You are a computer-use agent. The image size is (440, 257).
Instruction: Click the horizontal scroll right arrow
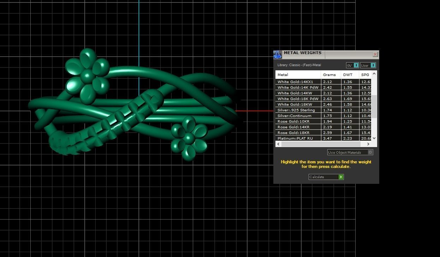368,144
